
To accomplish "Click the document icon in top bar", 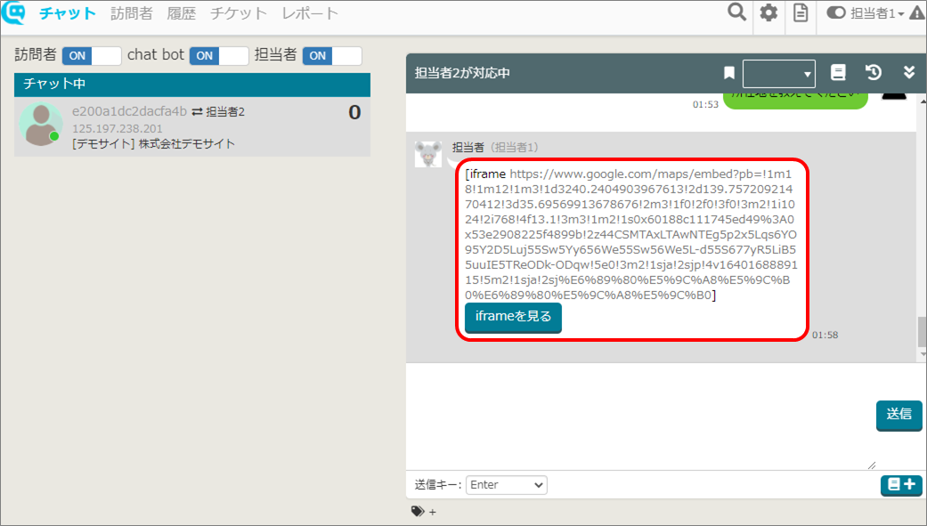I will coord(801,12).
